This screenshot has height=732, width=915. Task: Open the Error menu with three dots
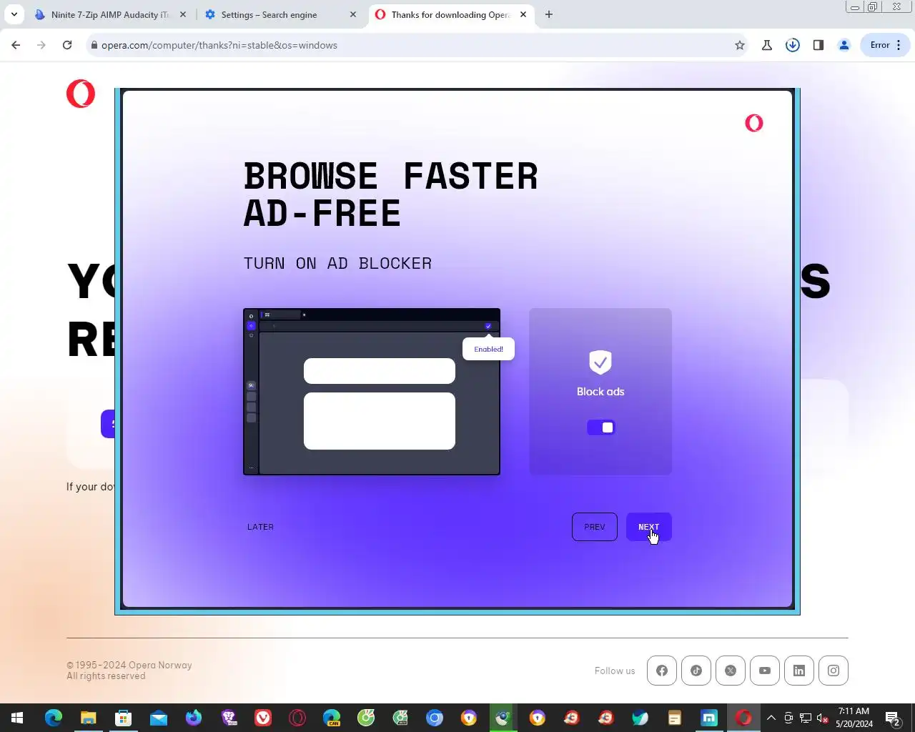886,45
